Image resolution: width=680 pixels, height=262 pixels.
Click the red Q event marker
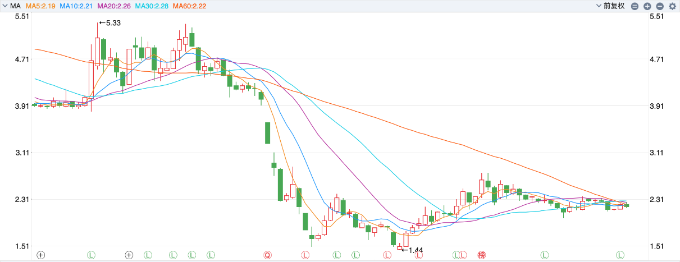pyautogui.click(x=267, y=255)
